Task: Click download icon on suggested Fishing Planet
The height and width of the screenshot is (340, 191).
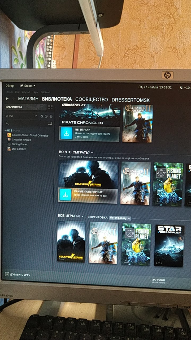Action: [157, 201]
